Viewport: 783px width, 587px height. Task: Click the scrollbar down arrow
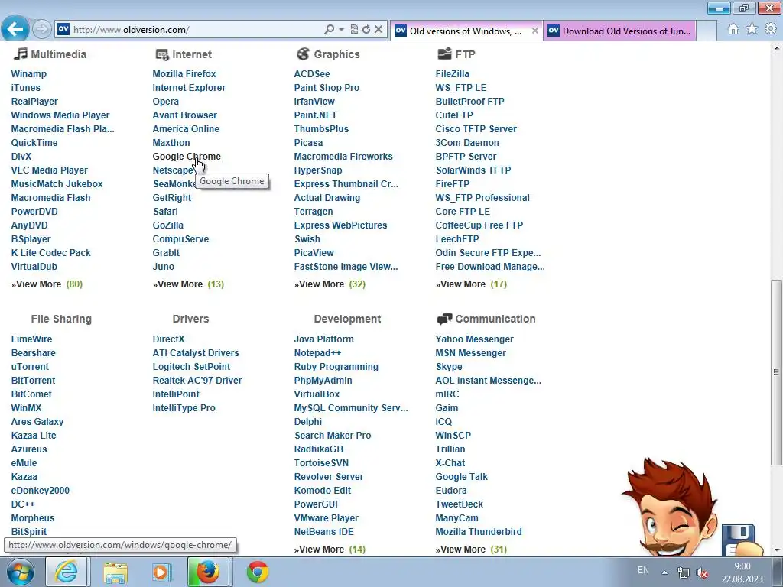(776, 550)
